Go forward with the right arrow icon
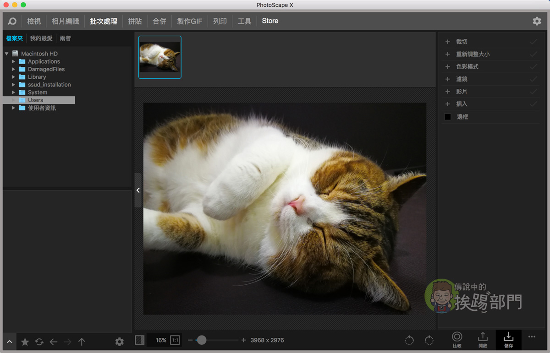 67,342
